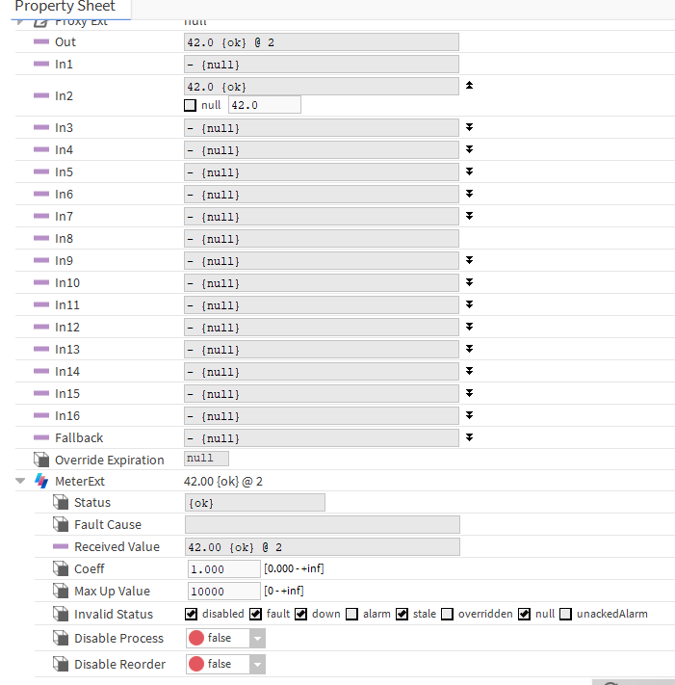This screenshot has height=685, width=675.
Task: Check the null checkbox under In2
Action: point(191,105)
